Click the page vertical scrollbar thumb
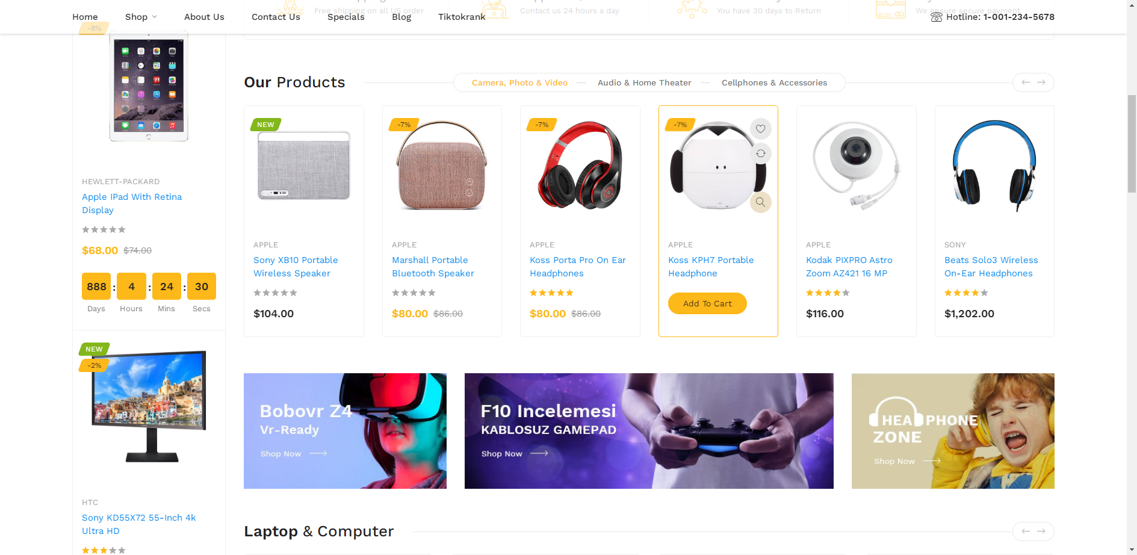 point(1132,143)
